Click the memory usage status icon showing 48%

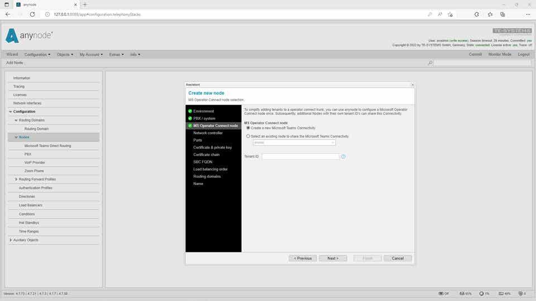(504, 294)
